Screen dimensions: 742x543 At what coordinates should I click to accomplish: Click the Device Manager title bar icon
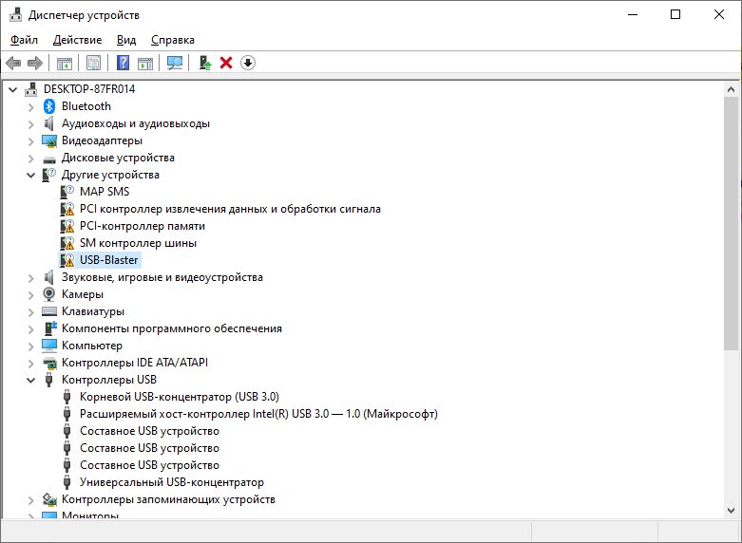click(x=15, y=14)
